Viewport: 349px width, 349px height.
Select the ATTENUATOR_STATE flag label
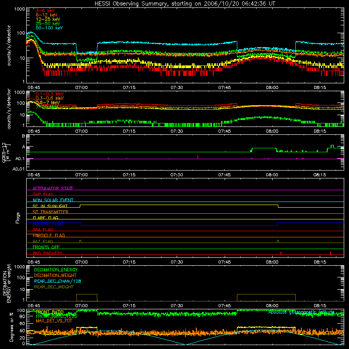pos(53,188)
